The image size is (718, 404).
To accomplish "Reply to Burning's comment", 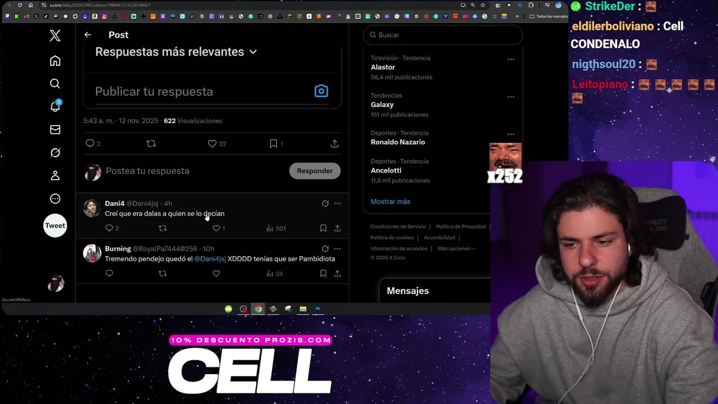I will coord(109,273).
